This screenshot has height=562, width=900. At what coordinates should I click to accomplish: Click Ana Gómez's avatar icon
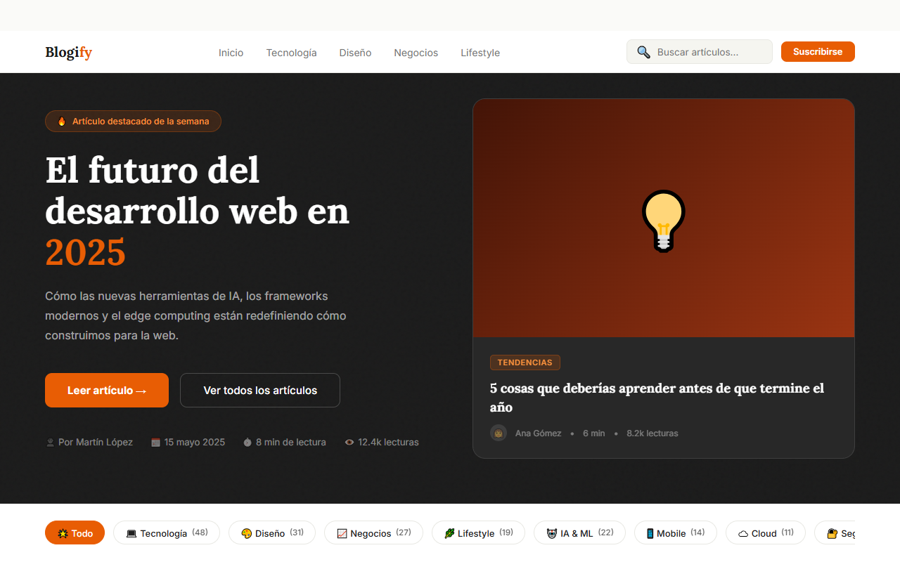499,433
